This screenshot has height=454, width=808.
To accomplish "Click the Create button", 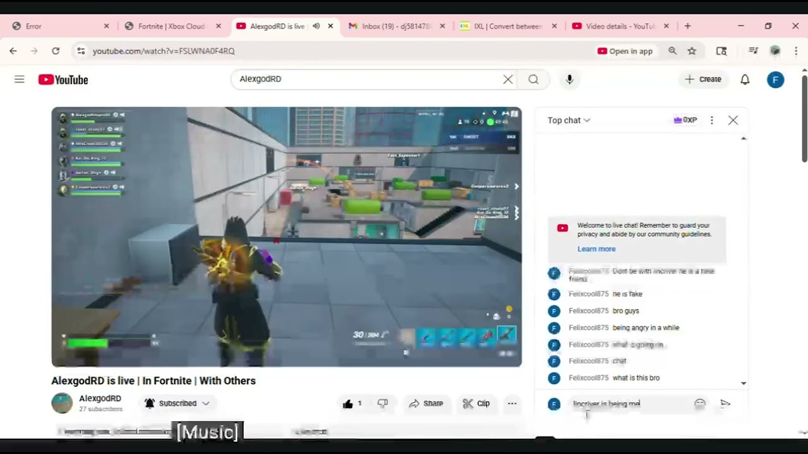I will (703, 79).
